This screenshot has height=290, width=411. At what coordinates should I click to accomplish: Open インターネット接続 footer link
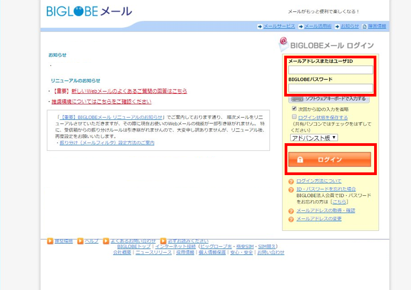(x=175, y=246)
